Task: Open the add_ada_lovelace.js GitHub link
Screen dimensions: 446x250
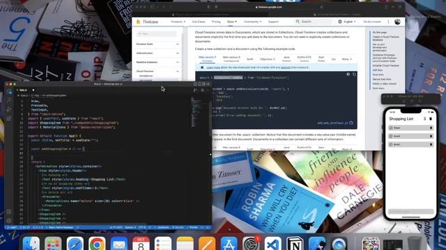Action: pyautogui.click(x=335, y=123)
